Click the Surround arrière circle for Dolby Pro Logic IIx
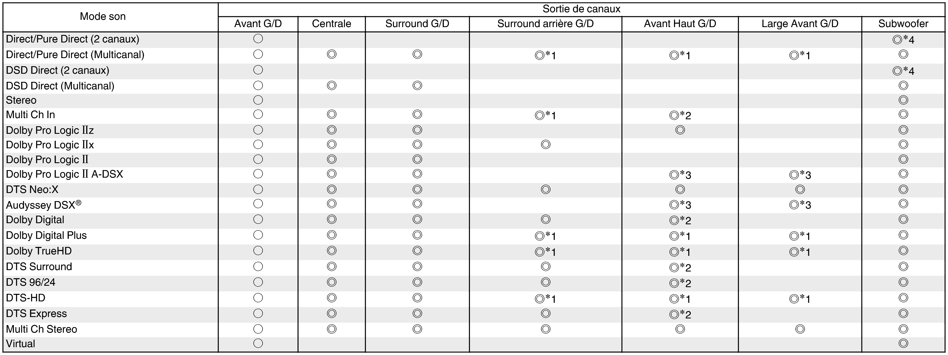The width and height of the screenshot is (948, 355). [546, 145]
